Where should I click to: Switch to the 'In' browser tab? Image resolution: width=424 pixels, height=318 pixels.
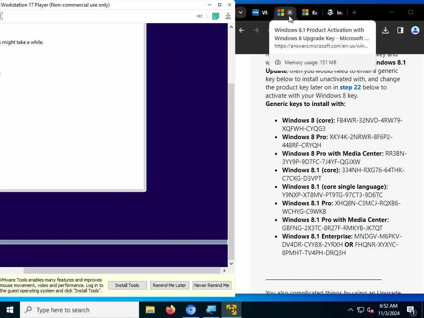click(335, 12)
